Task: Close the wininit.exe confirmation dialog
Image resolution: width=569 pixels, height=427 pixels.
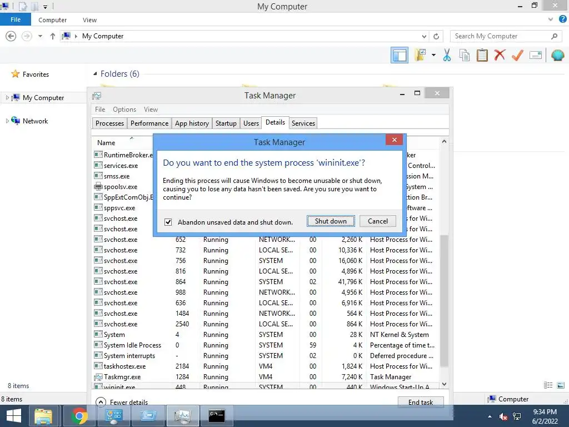Action: (395, 140)
